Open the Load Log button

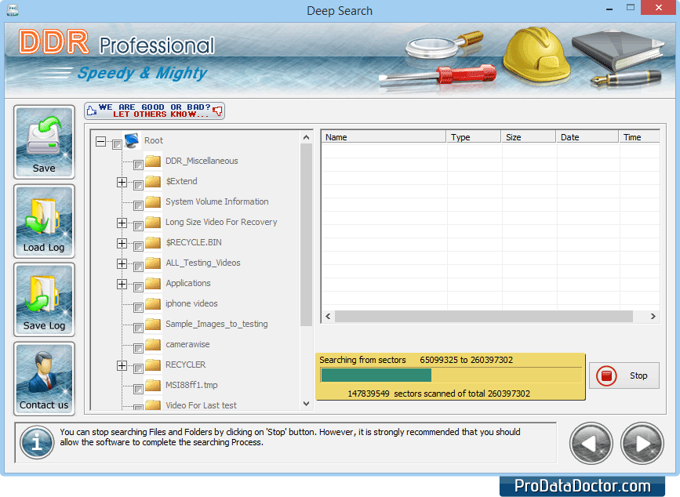pos(44,221)
